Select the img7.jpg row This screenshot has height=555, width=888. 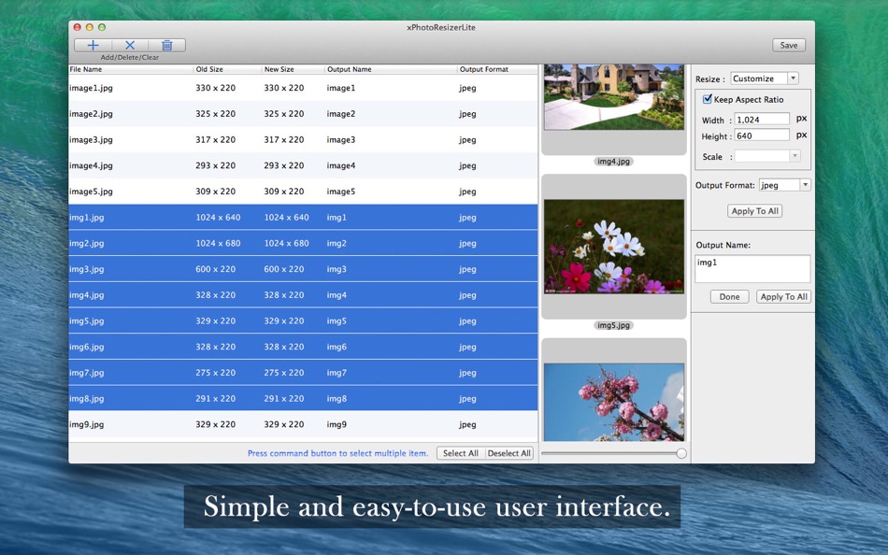[x=303, y=373]
